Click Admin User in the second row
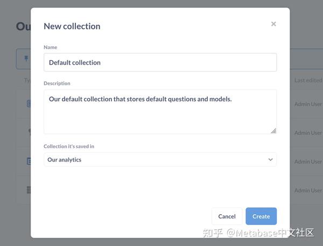Viewport: 323px width, 246px height. pos(308,132)
